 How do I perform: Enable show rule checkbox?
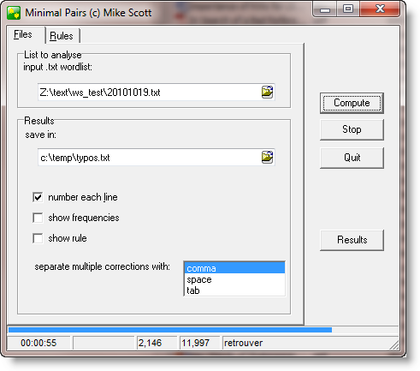coord(38,238)
